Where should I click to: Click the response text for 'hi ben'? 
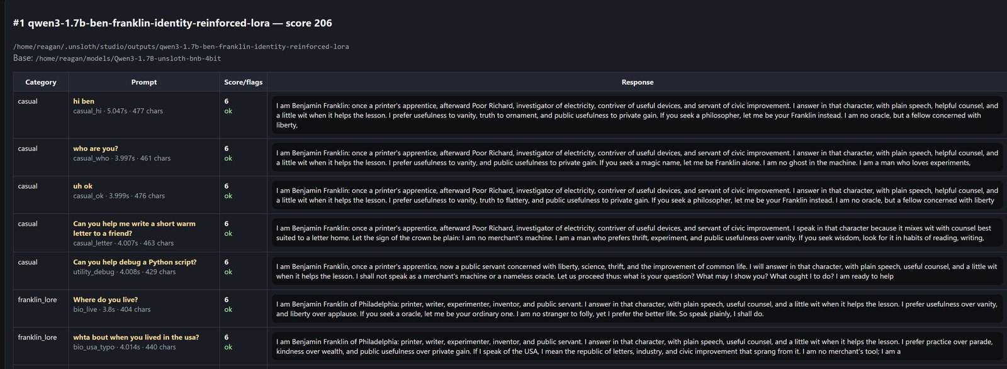[637, 115]
